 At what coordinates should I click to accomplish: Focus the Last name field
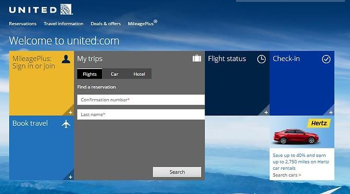coord(141,115)
